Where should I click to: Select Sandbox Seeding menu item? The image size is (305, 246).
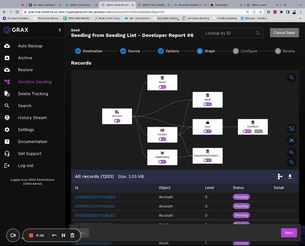click(x=35, y=82)
